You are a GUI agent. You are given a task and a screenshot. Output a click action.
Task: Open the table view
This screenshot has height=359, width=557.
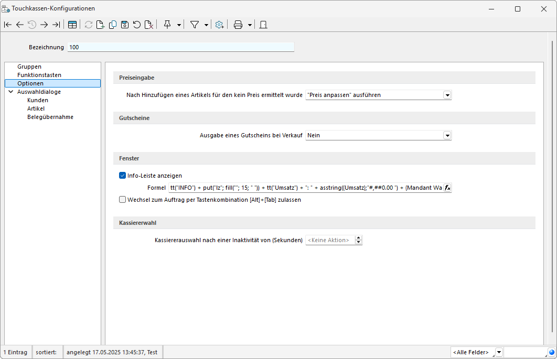[72, 25]
